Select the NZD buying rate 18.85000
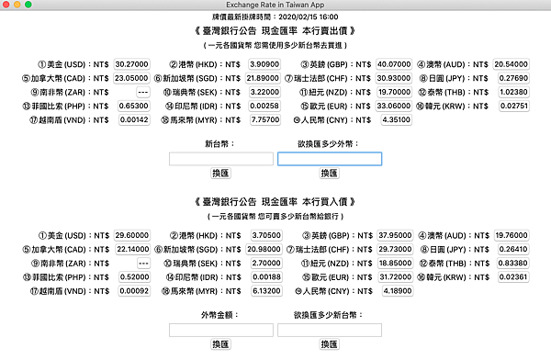This screenshot has width=551, height=360. 395,263
